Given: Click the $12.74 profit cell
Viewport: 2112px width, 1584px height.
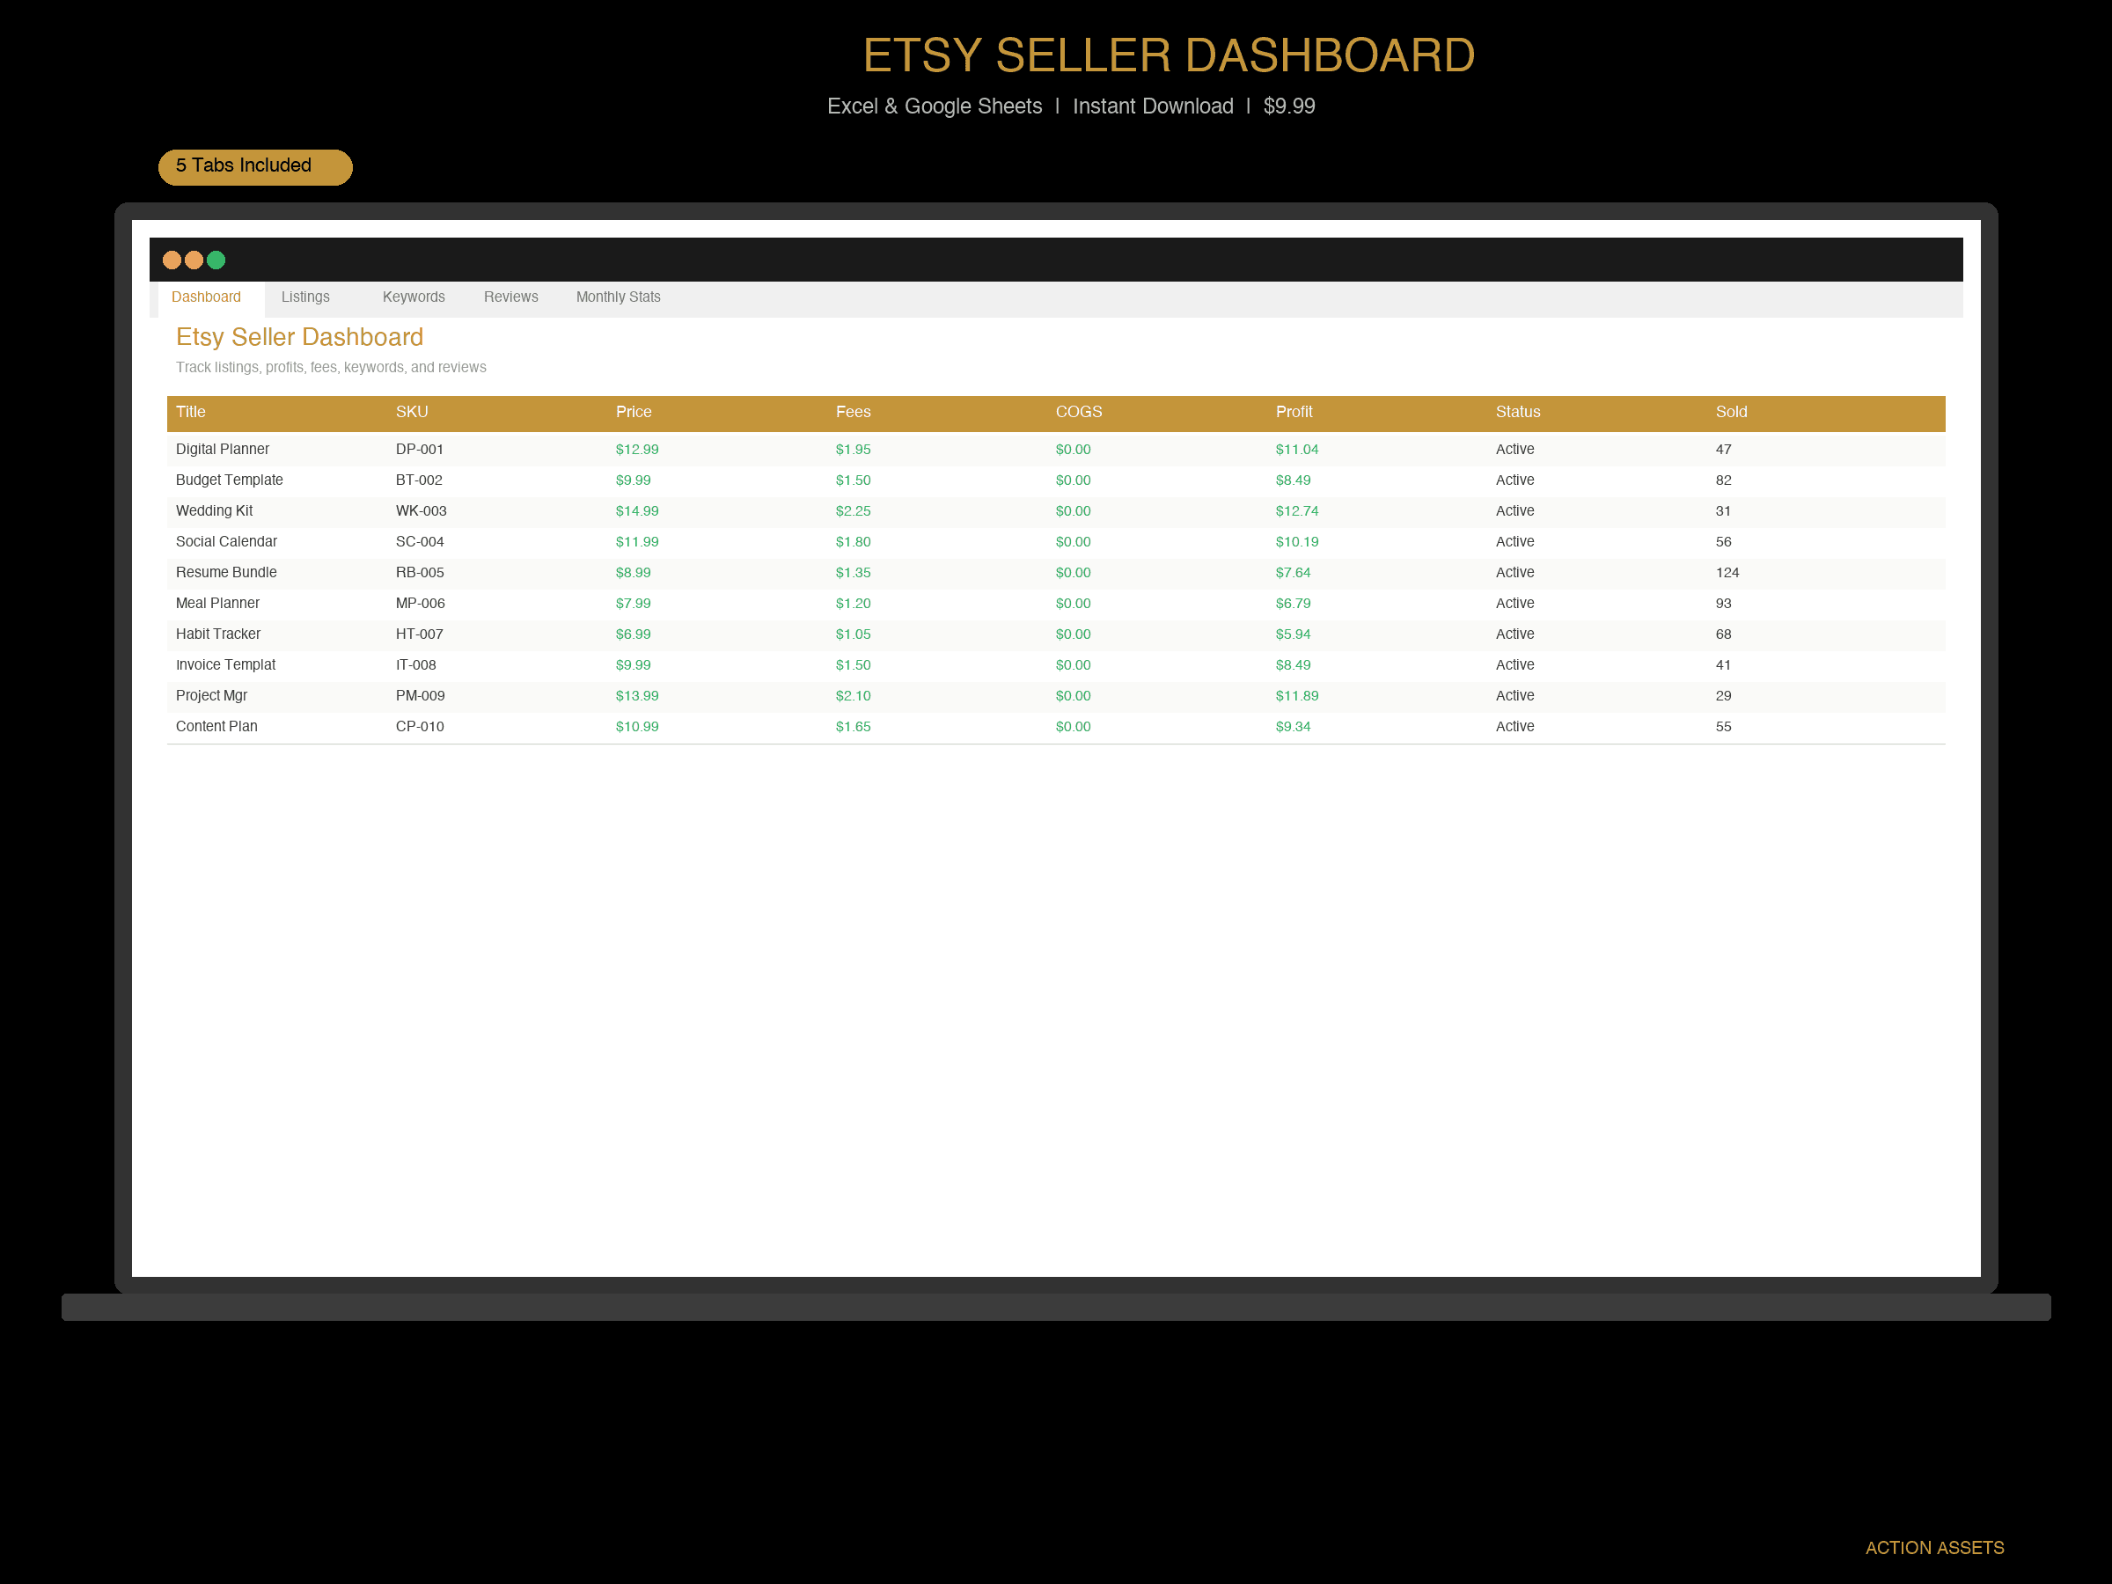Looking at the screenshot, I should coord(1296,510).
